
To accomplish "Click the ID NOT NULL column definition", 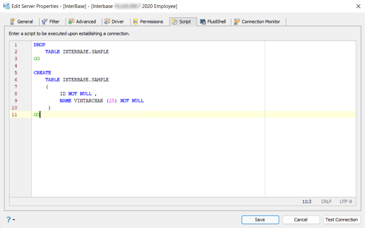I will tap(78, 94).
